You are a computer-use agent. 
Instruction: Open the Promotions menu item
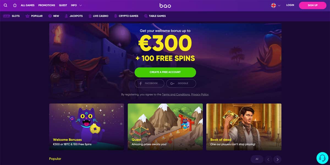point(47,5)
